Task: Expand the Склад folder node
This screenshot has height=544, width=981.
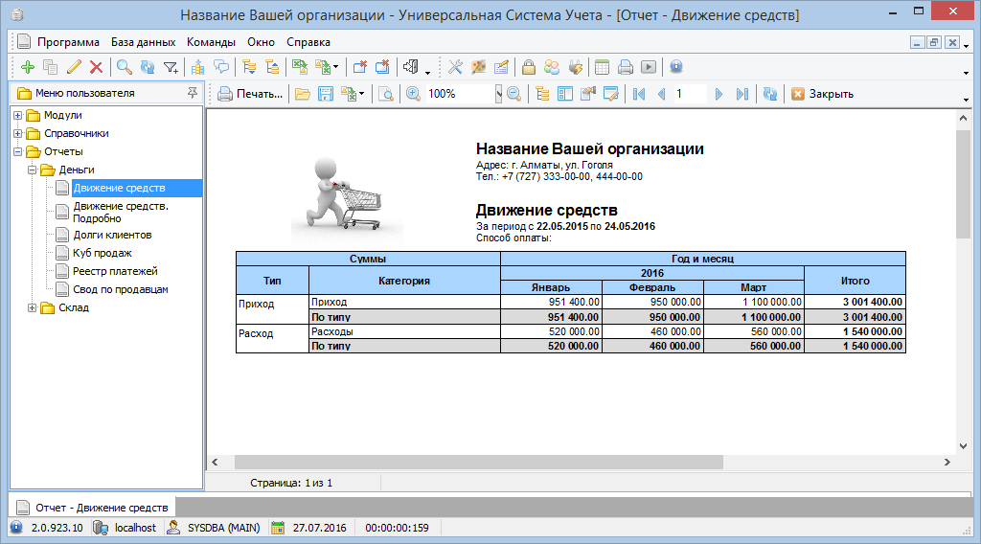Action: 33,308
